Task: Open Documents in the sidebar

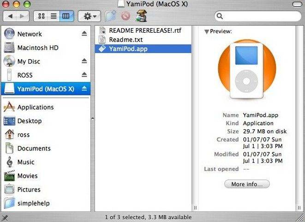Action: [x=46, y=148]
